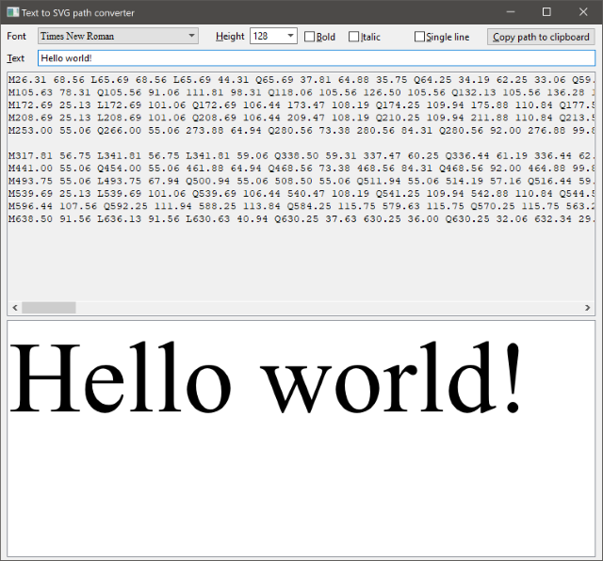Screen dimensions: 603x561
Task: Click path line starting with M172.69 25.13
Action: (301, 104)
